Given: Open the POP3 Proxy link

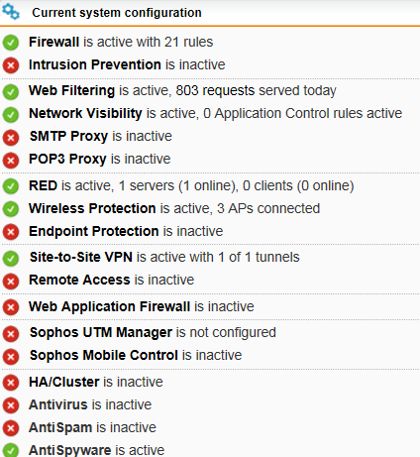Looking at the screenshot, I should (x=67, y=159).
